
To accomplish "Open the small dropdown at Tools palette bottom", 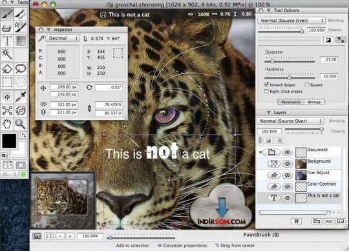I will [9, 174].
